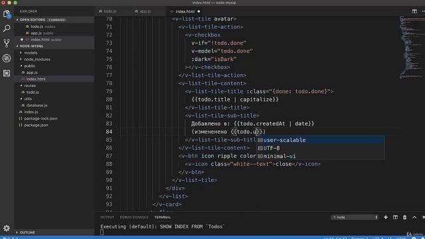Viewport: 425px width, 239px height.
Task: Open the Debug view in activity bar
Action: pos(7,58)
